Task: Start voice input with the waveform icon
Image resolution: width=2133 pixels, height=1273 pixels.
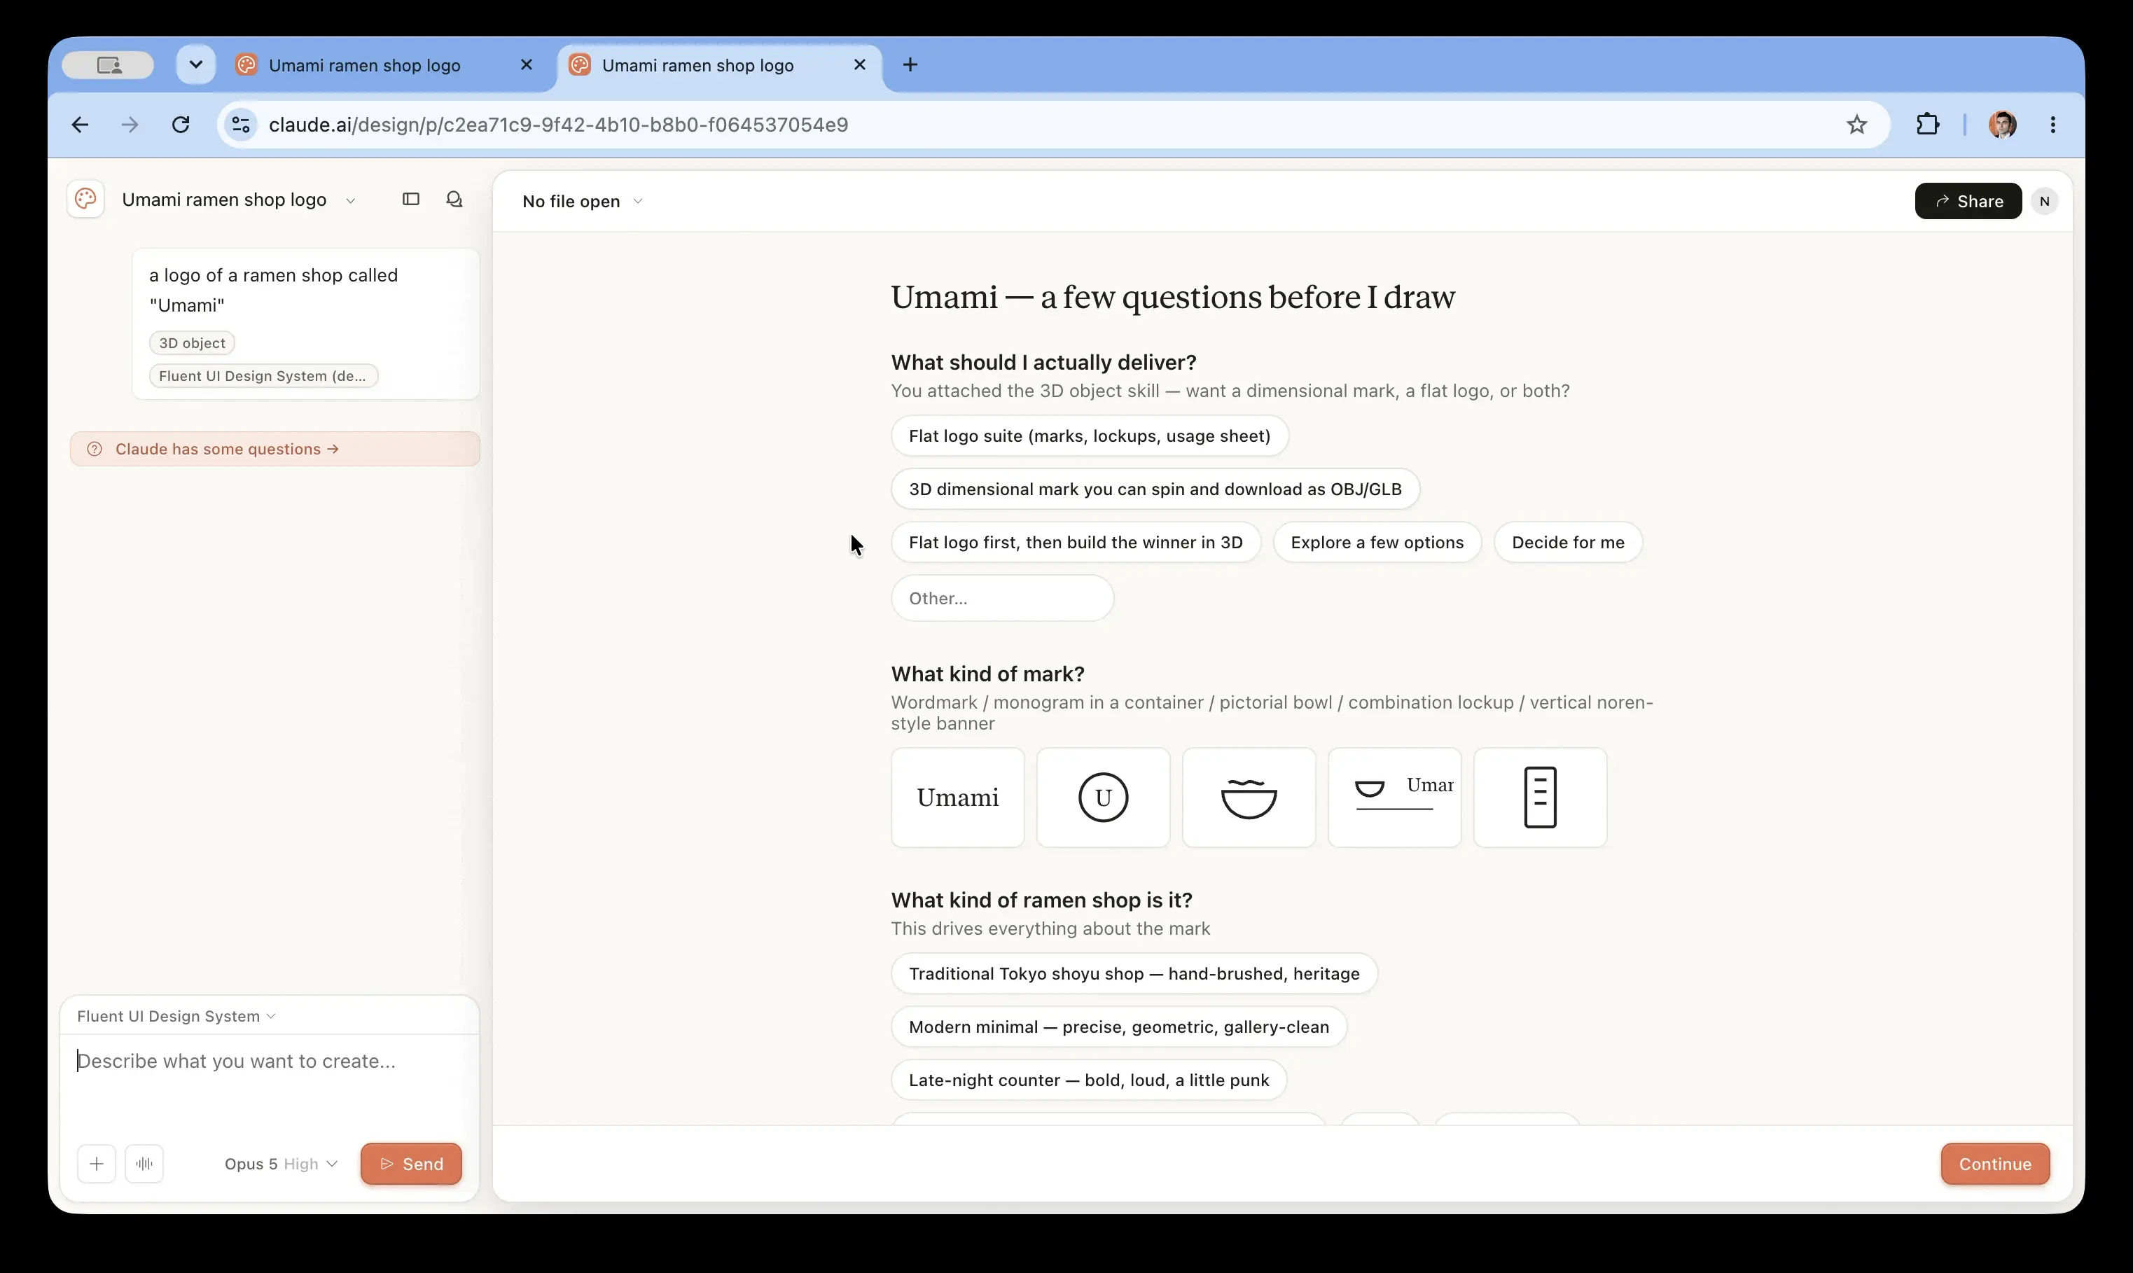Action: coord(144,1164)
